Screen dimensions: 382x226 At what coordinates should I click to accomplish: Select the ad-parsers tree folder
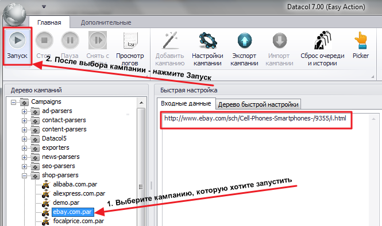point(57,111)
